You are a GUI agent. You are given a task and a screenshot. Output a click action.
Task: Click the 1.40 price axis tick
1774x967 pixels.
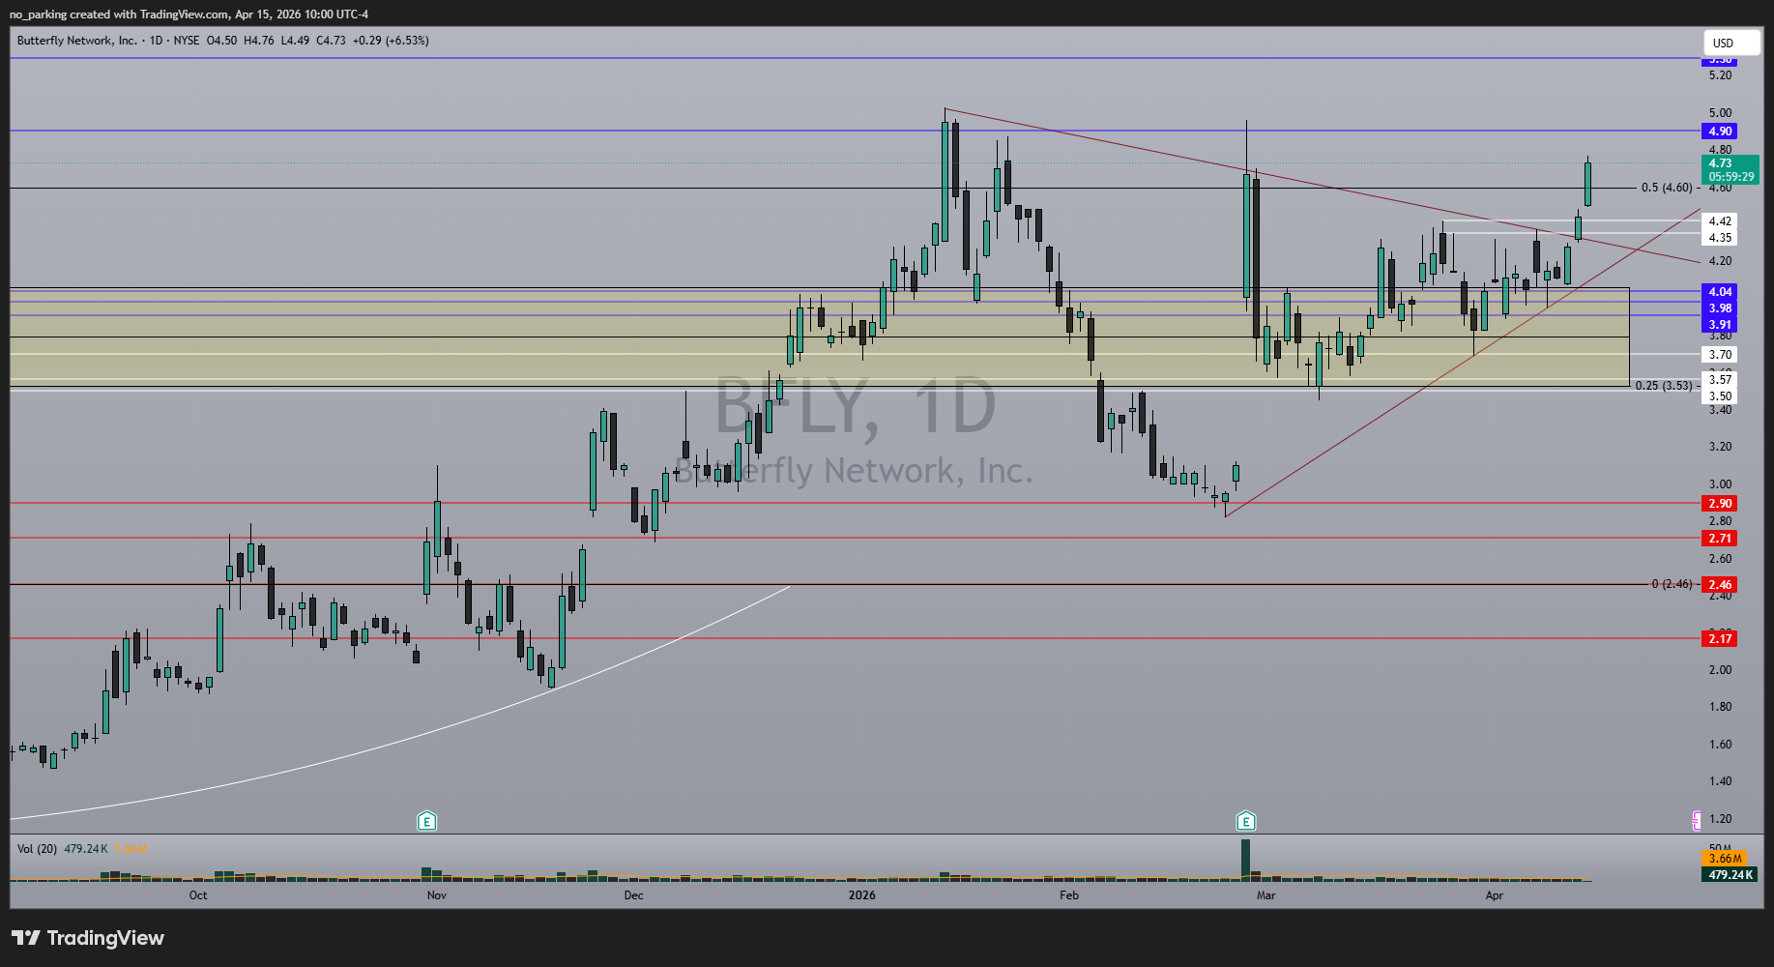coord(1720,781)
